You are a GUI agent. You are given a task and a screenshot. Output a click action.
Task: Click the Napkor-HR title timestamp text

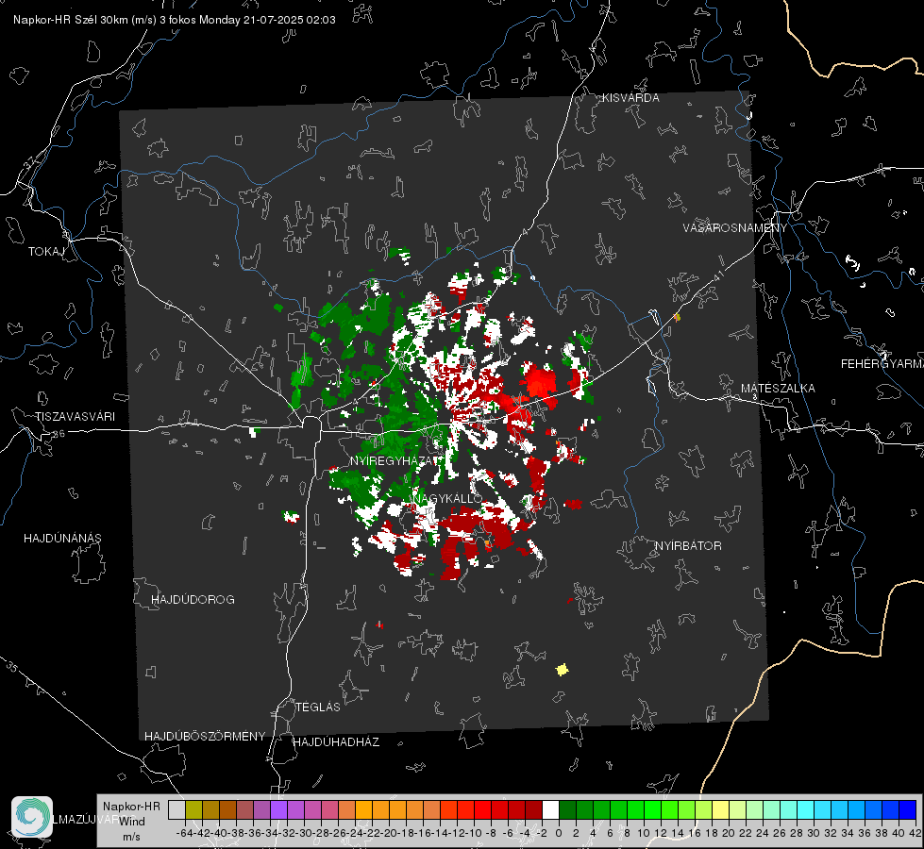tap(175, 20)
